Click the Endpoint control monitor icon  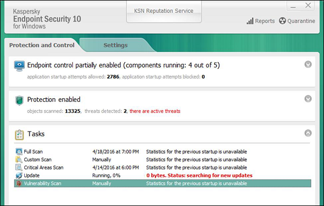coord(19,66)
